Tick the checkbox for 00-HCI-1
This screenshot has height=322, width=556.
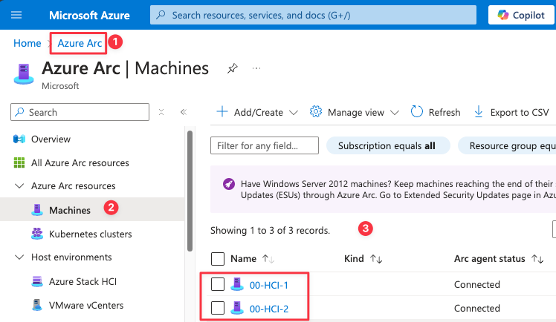point(218,284)
